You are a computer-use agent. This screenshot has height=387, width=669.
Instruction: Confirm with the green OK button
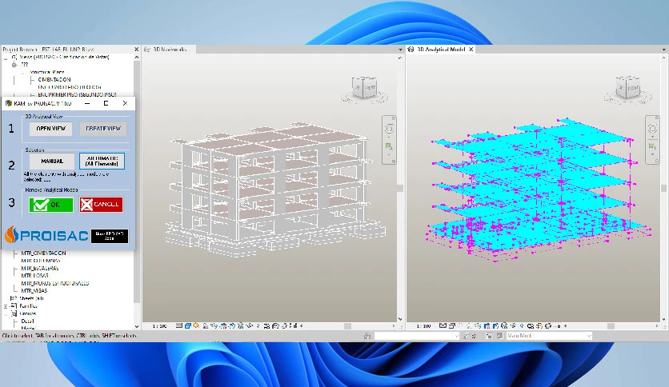click(x=50, y=205)
